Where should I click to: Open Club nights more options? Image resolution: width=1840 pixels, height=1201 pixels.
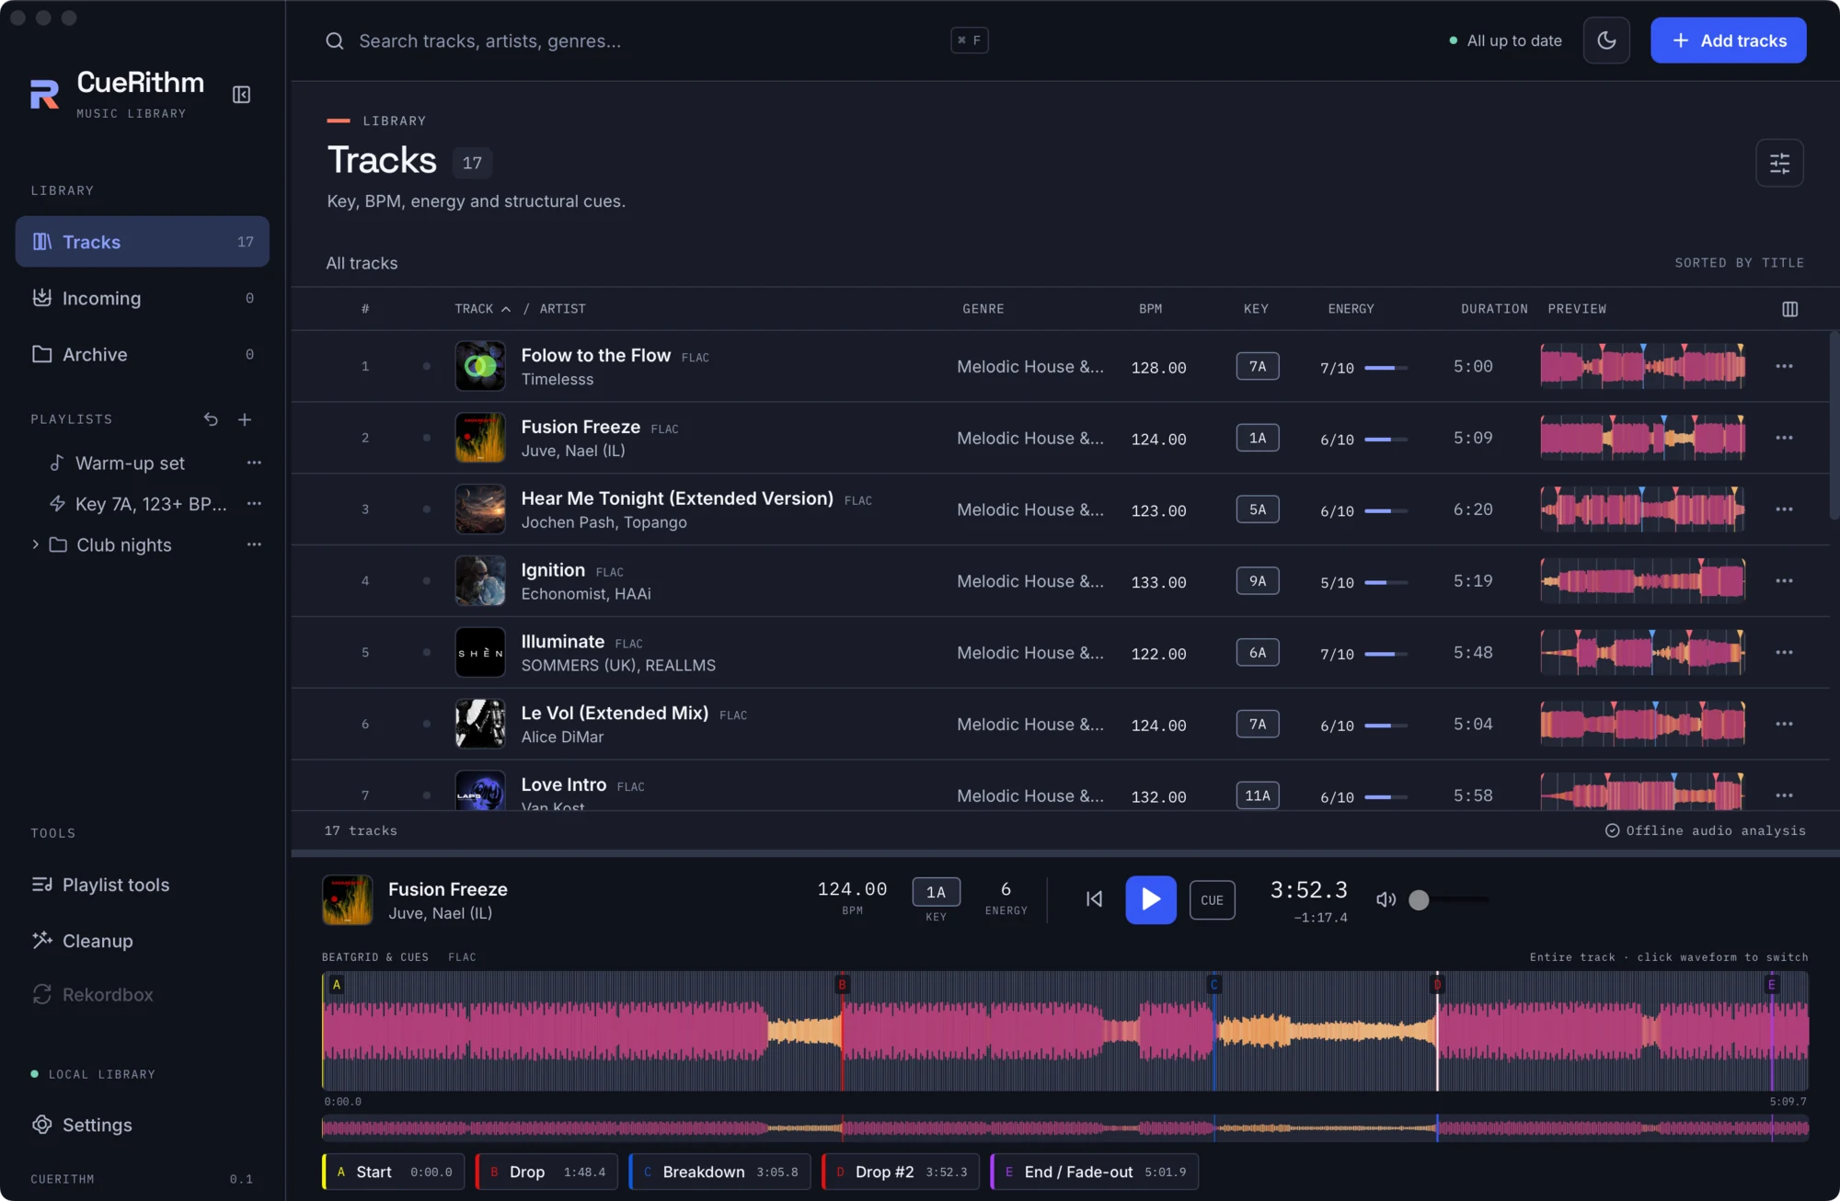click(254, 544)
